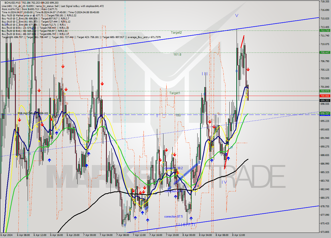Click 718.355 on the price scale
The height and width of the screenshot is (238, 331).
pyautogui.click(x=325, y=2)
